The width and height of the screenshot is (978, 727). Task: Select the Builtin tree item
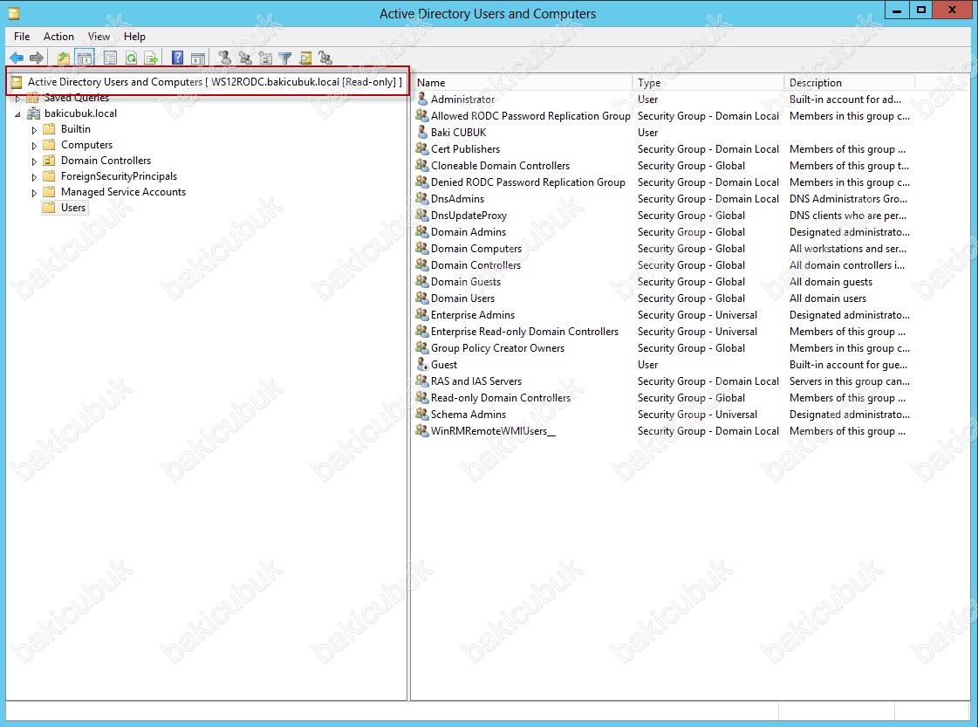[x=76, y=128]
